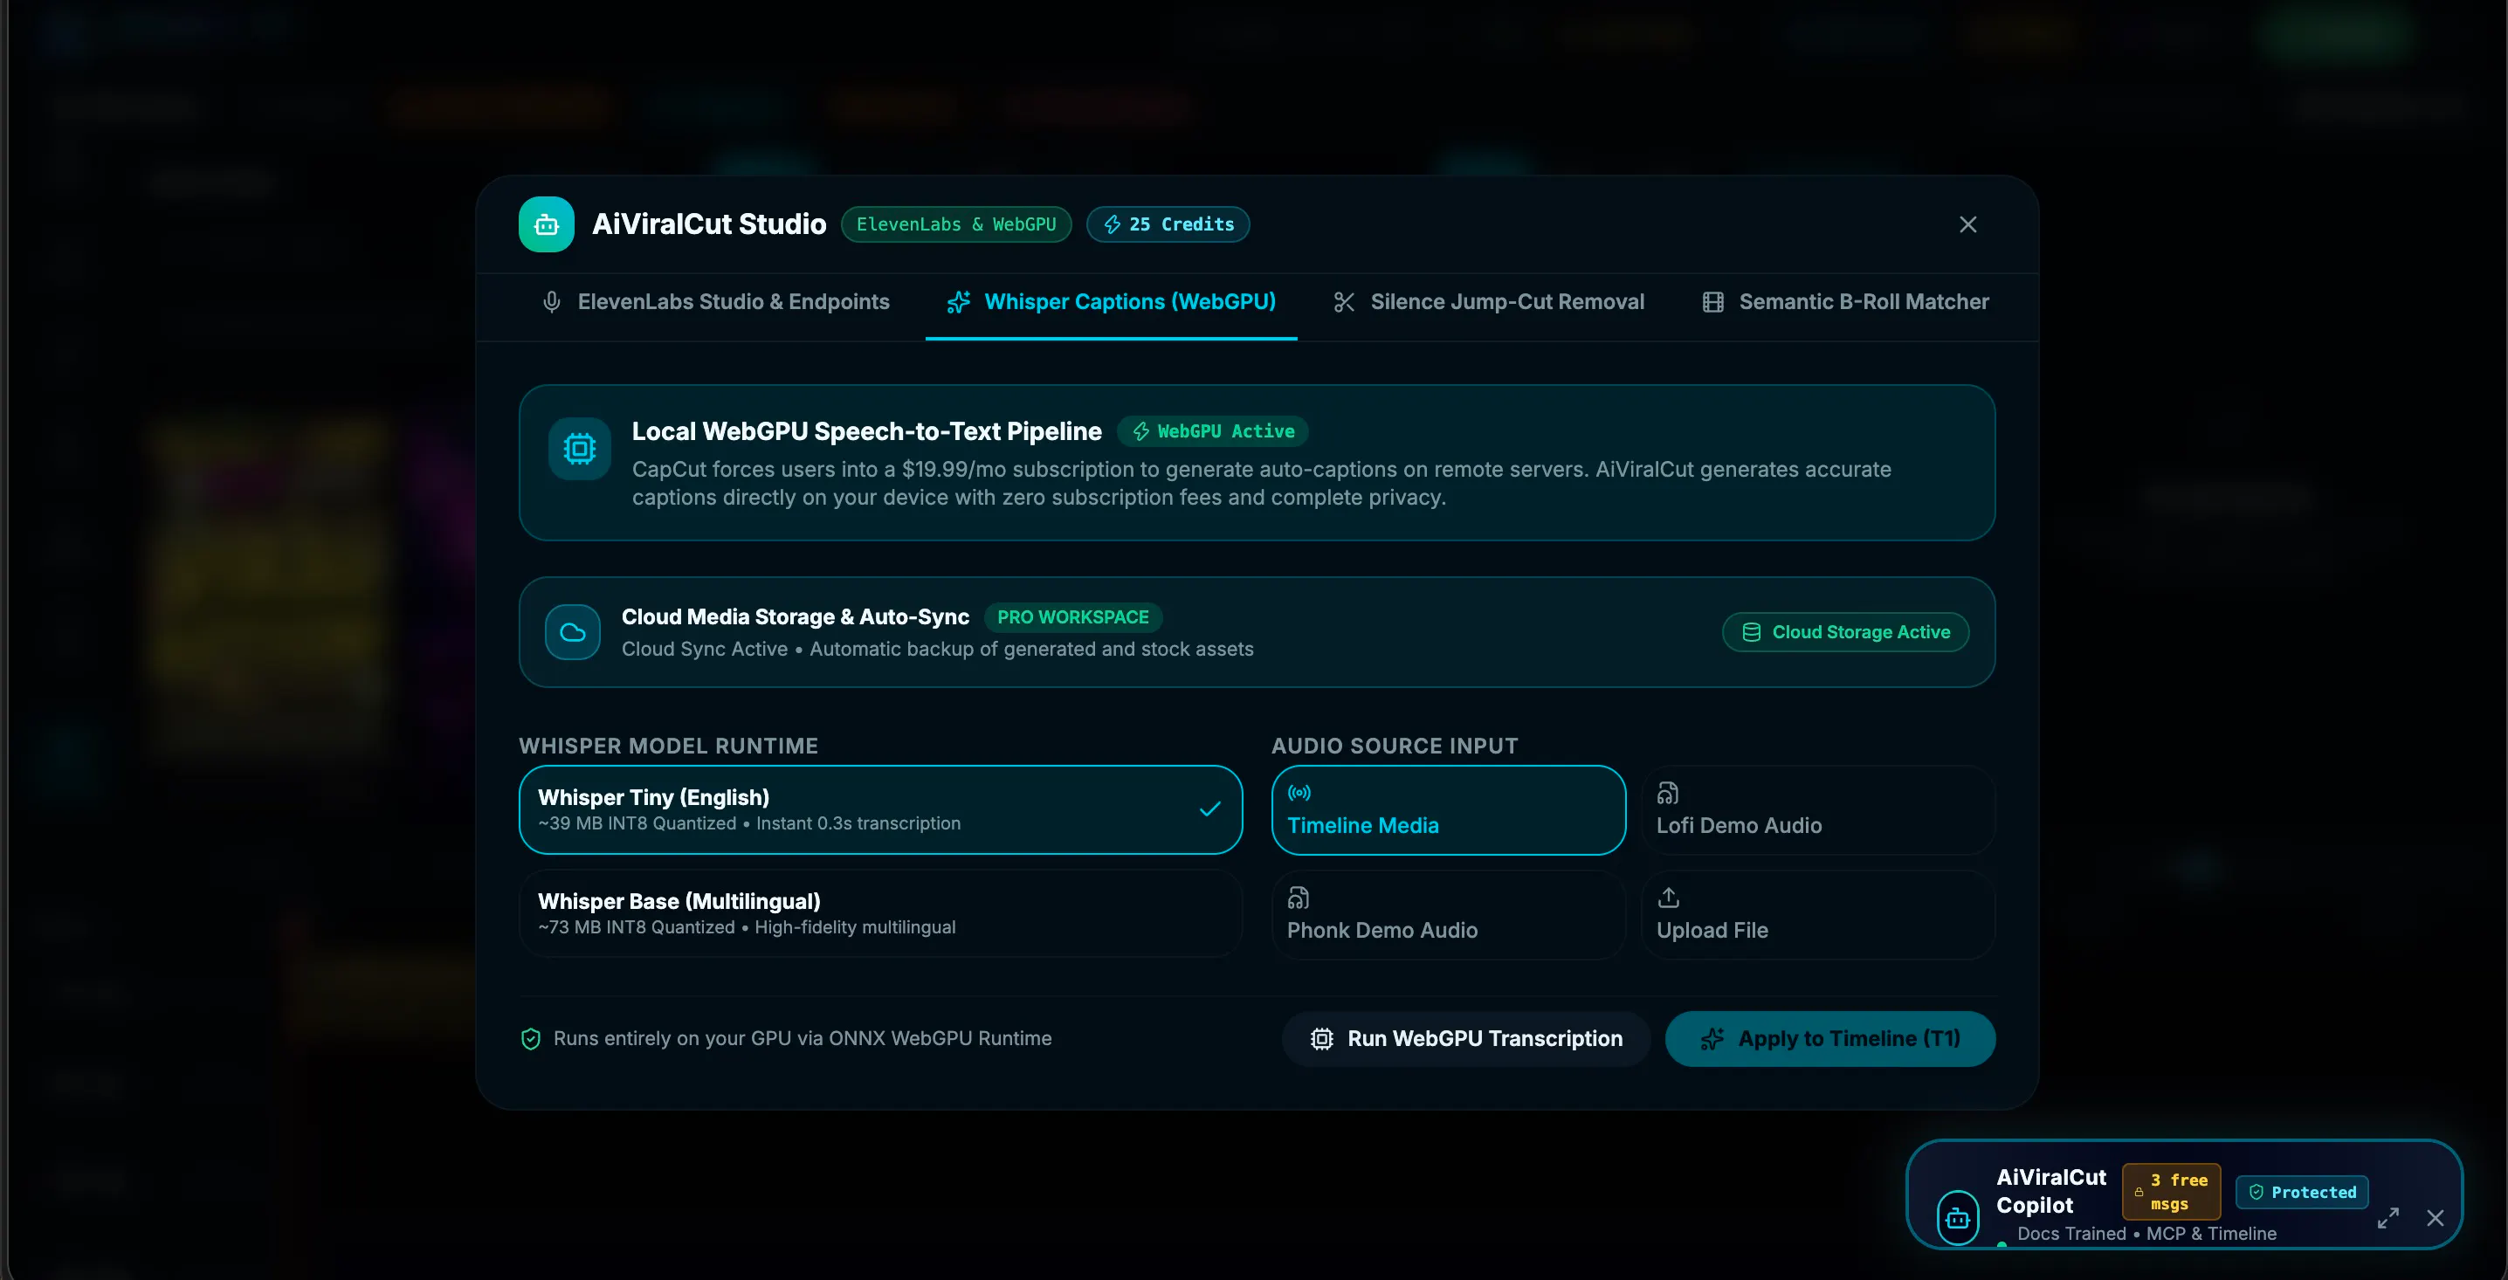Screen dimensions: 2508x1280
Task: Select Whisper Base (Multilingual) model
Action: click(880, 914)
